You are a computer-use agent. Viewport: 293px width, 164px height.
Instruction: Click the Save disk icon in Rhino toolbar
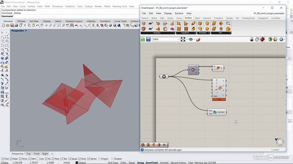(x=12, y=26)
